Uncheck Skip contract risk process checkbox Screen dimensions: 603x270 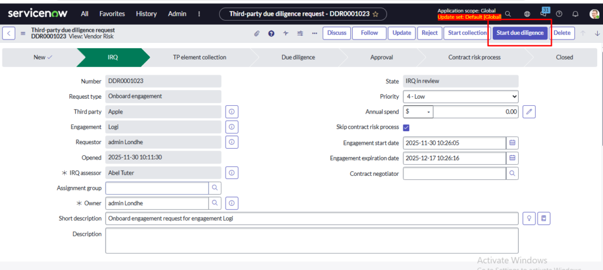[406, 127]
